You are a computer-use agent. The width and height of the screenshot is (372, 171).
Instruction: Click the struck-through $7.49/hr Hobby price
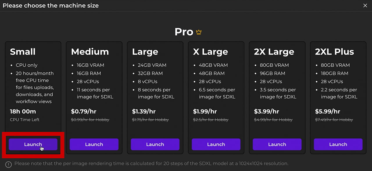tap(334, 120)
